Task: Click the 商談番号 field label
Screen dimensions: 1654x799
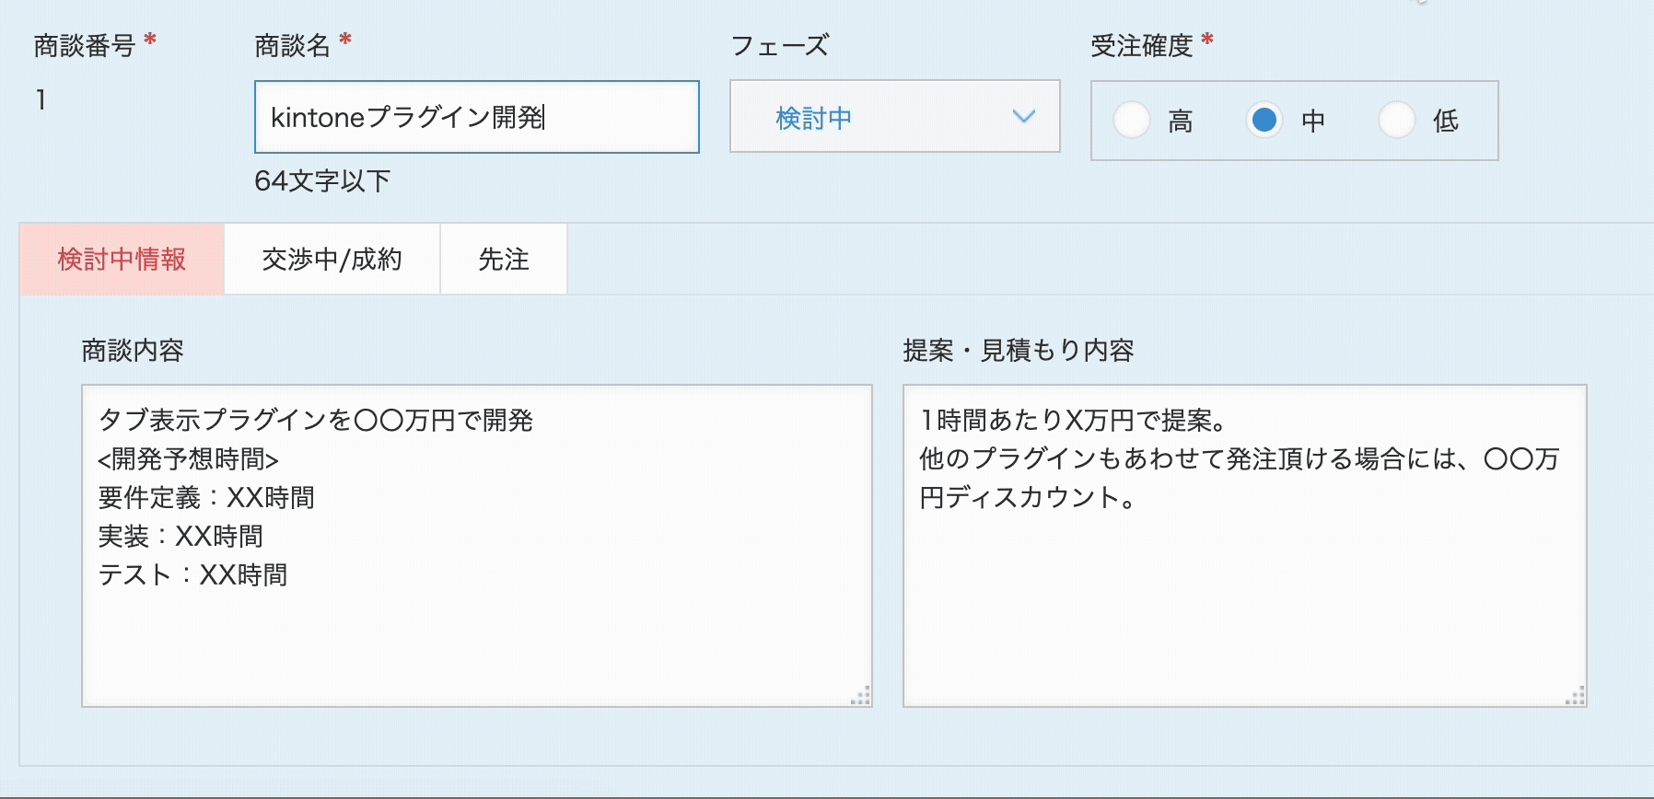Action: (85, 45)
